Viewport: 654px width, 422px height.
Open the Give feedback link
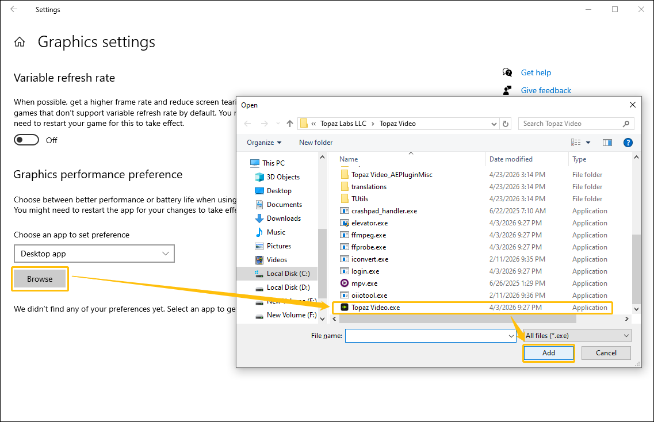pyautogui.click(x=545, y=90)
